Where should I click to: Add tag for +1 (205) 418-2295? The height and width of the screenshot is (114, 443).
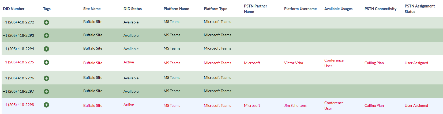tap(46, 62)
